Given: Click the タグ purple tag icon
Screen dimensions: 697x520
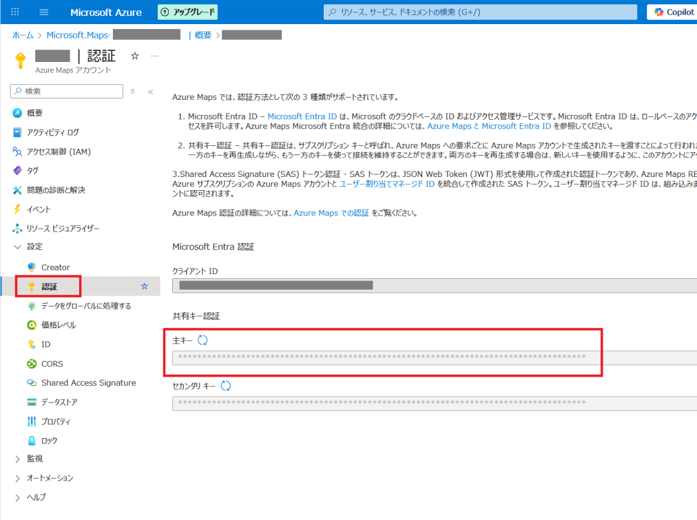Looking at the screenshot, I should click(x=17, y=171).
